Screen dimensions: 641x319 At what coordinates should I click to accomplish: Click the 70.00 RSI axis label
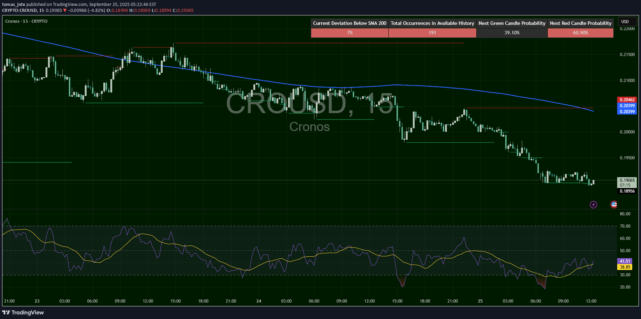(x=625, y=226)
